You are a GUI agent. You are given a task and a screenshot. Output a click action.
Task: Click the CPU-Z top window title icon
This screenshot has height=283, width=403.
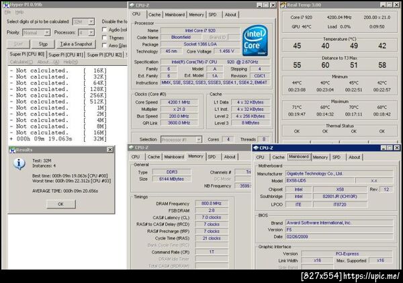coord(132,5)
